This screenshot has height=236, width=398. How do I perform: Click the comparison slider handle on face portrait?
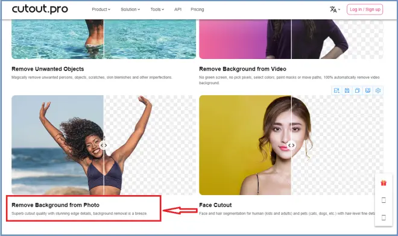click(x=291, y=145)
